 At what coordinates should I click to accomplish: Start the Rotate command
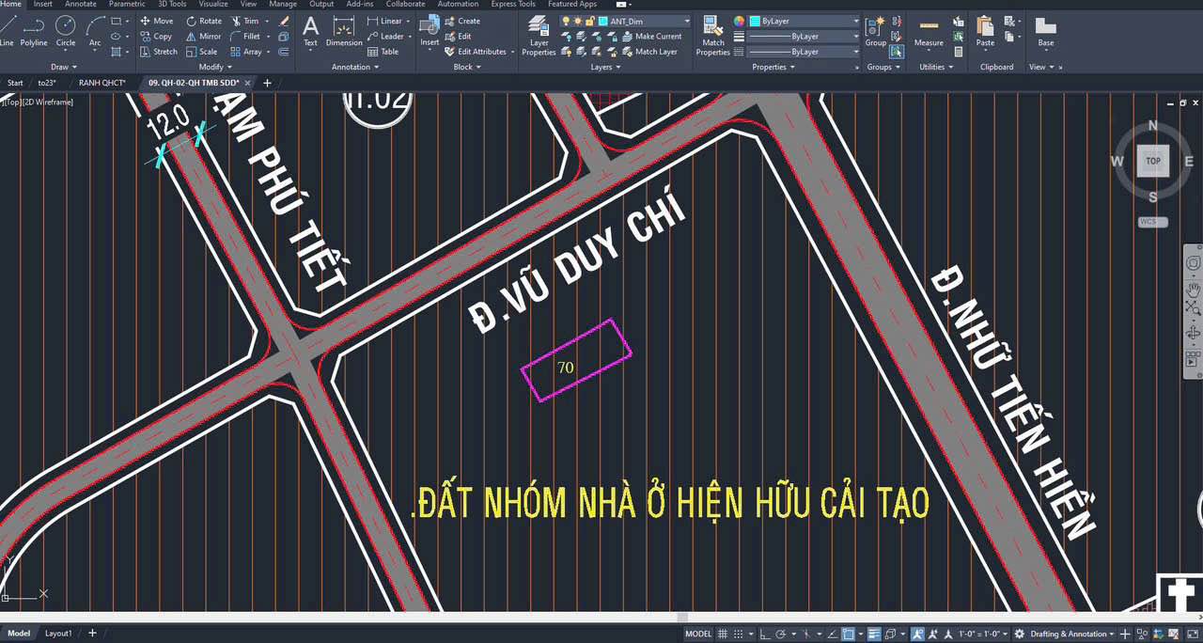(205, 21)
